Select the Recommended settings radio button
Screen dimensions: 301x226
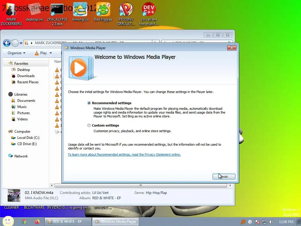(89, 103)
